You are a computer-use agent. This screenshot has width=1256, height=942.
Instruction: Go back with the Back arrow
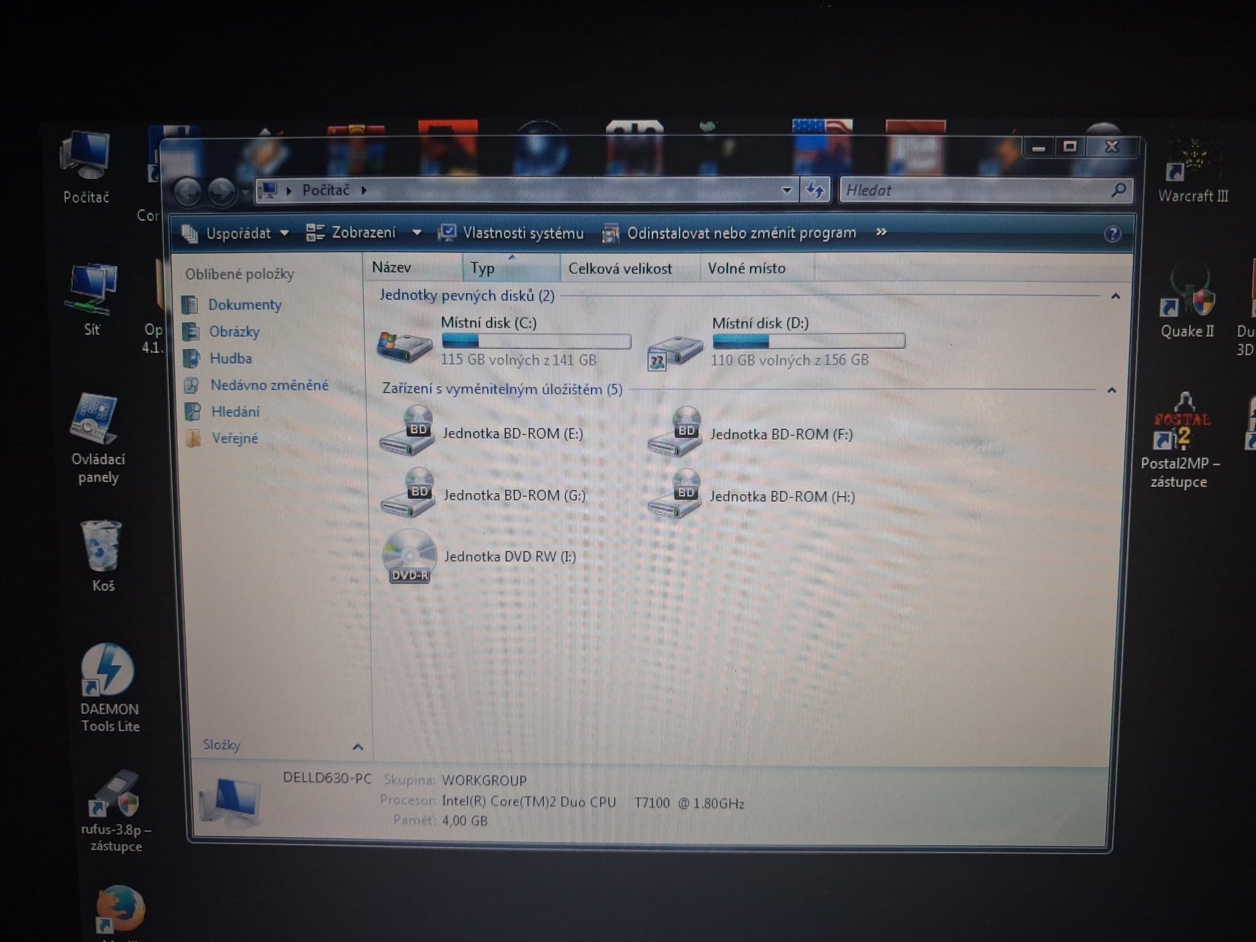188,192
